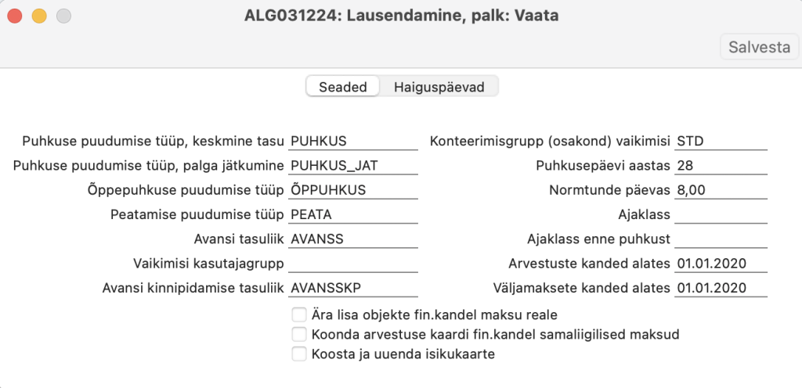Toggle 'Koonda arvestuse kaardi fin.kandel samaliigilised maksud'

tap(298, 335)
